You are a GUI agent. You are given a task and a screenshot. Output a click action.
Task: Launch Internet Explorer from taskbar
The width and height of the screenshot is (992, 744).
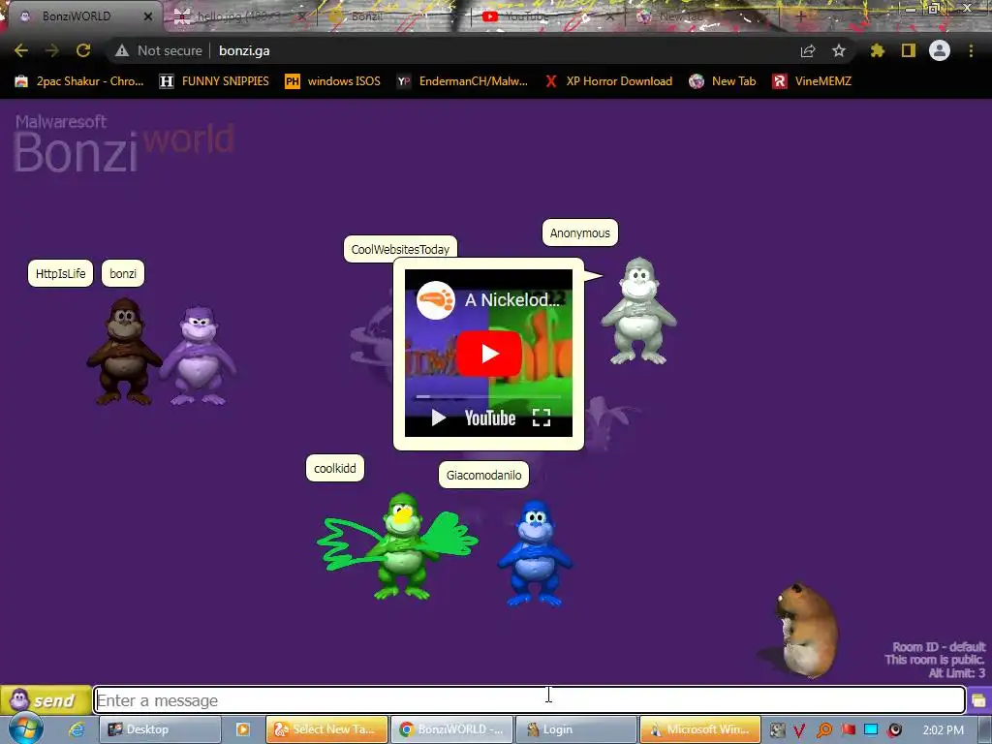[77, 729]
